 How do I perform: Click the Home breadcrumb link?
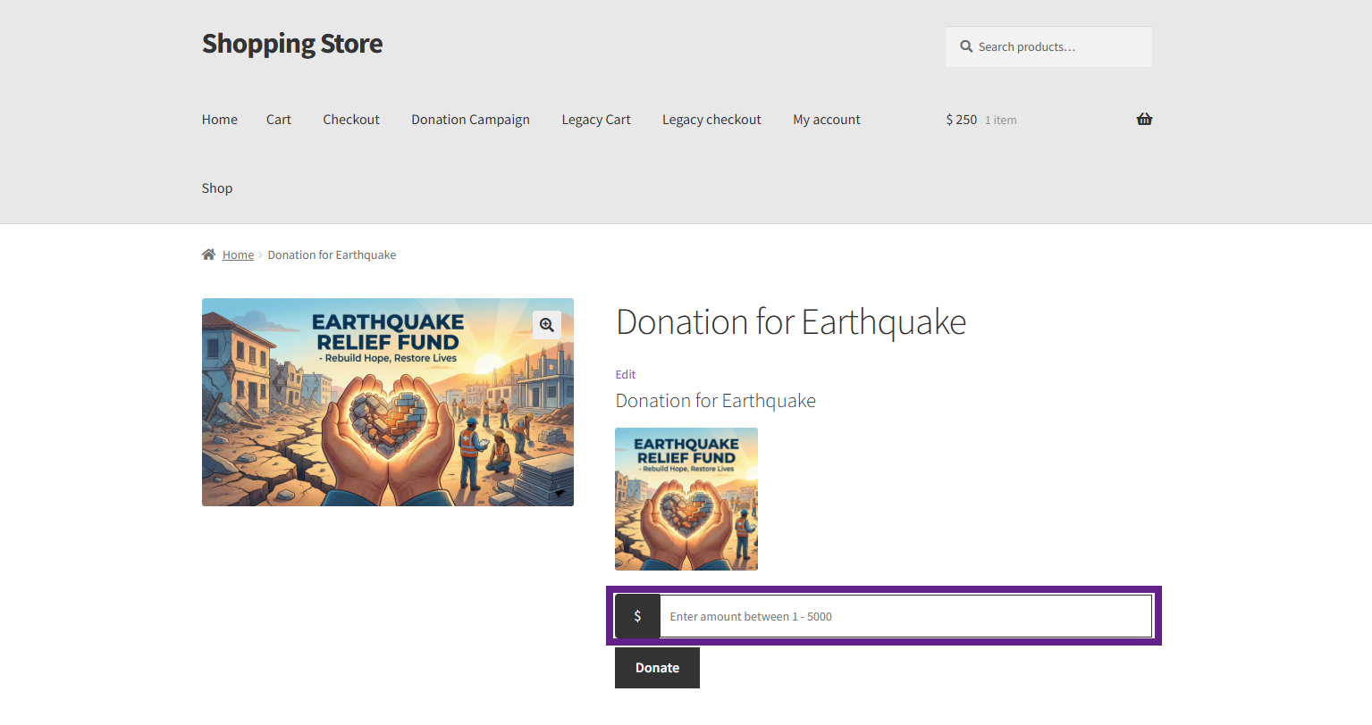[x=238, y=255]
